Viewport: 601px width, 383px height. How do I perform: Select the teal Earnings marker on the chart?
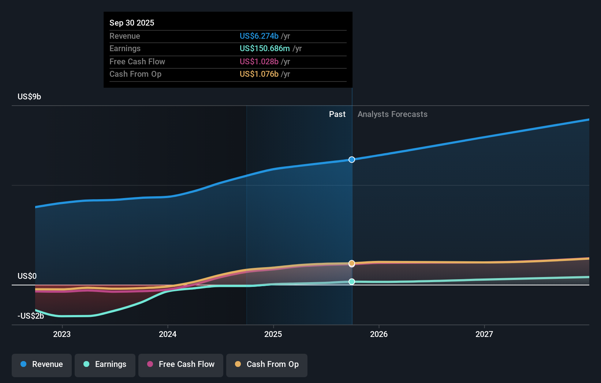[352, 281]
